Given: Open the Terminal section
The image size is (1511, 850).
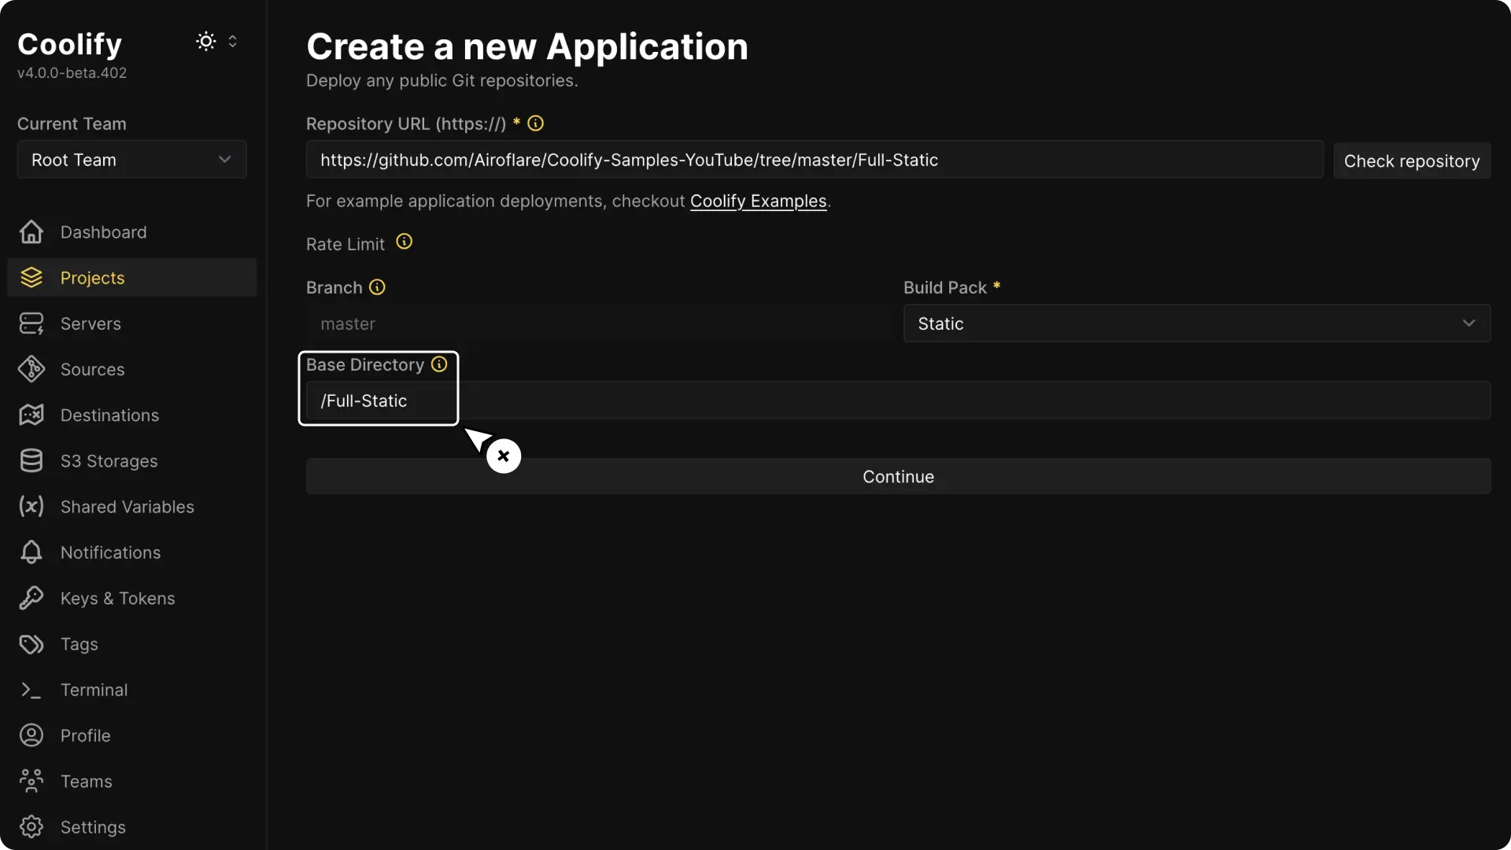Looking at the screenshot, I should (x=94, y=690).
